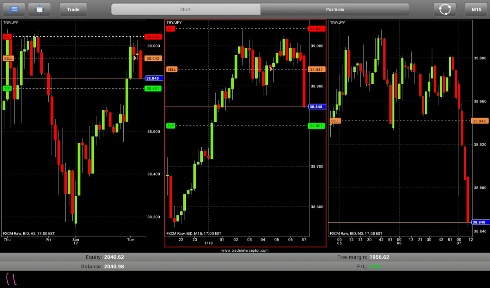Click the 38.942 sell price tag on M15 chart
Viewport: 490px width, 288px height.
316,69
